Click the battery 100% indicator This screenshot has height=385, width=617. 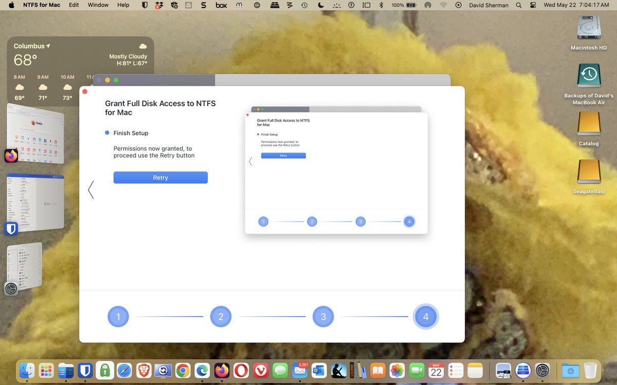pyautogui.click(x=405, y=5)
